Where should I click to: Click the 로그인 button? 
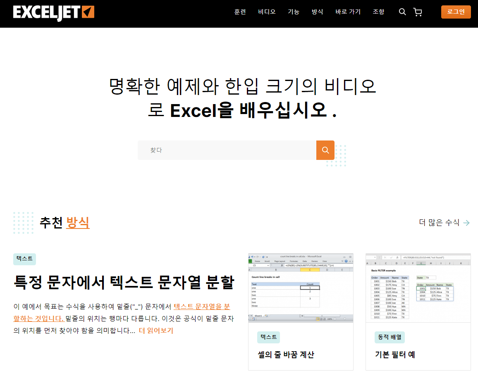456,12
